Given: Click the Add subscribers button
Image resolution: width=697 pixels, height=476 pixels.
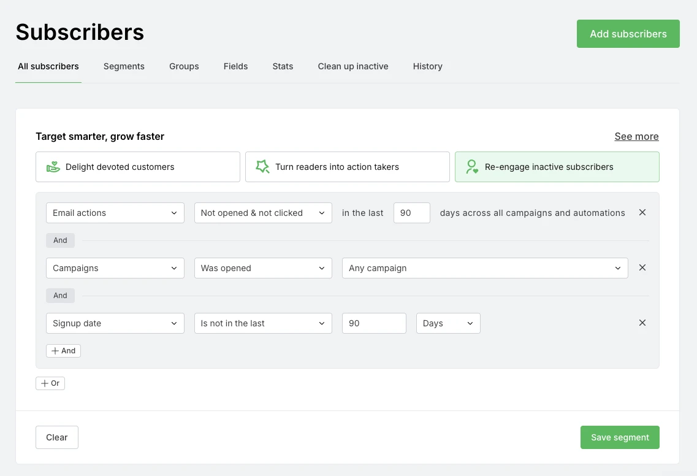Looking at the screenshot, I should pyautogui.click(x=628, y=34).
